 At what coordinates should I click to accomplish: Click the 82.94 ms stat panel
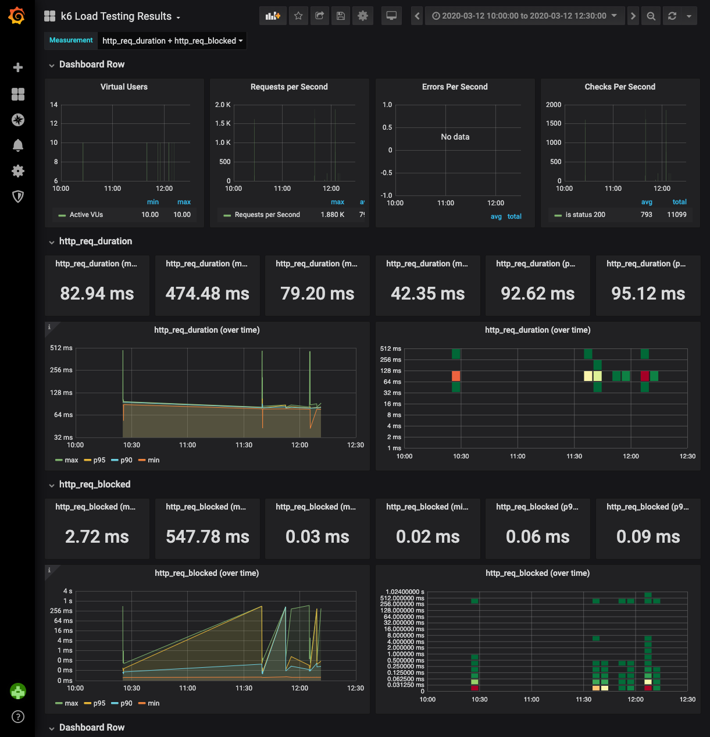[97, 286]
